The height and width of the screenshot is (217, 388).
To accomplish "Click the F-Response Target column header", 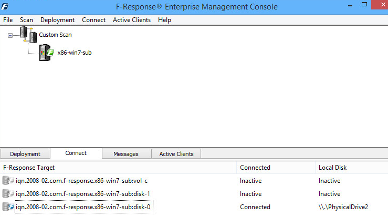I will point(118,168).
